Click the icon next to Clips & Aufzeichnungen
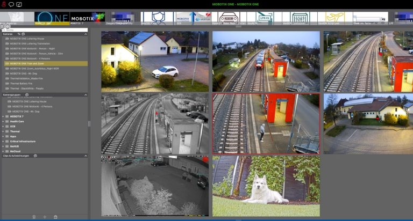 pos(35,156)
